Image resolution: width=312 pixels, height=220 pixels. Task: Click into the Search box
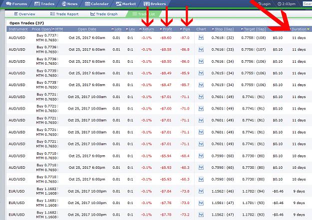308,4
